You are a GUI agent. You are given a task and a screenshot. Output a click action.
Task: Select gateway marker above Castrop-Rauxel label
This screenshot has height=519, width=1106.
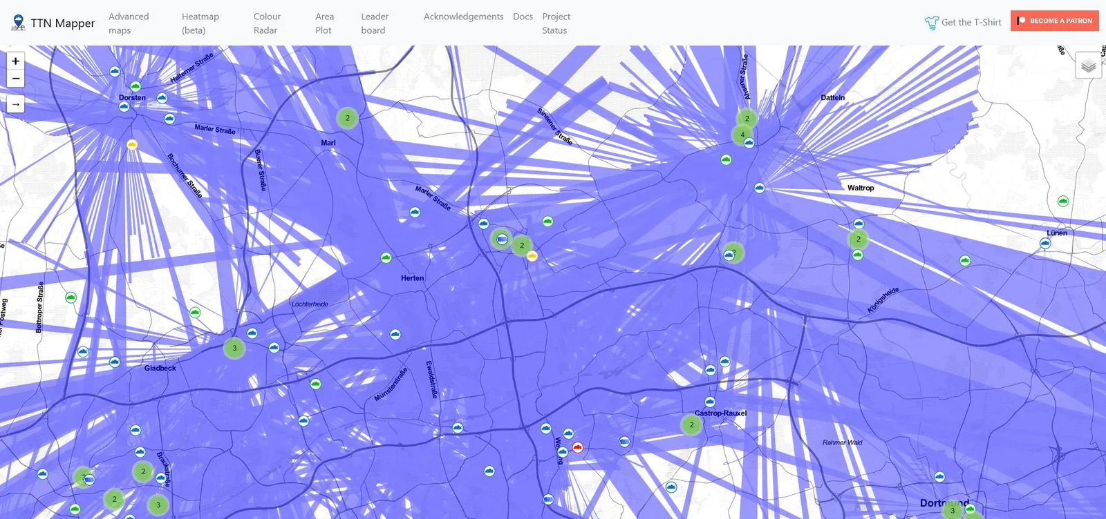tap(709, 402)
